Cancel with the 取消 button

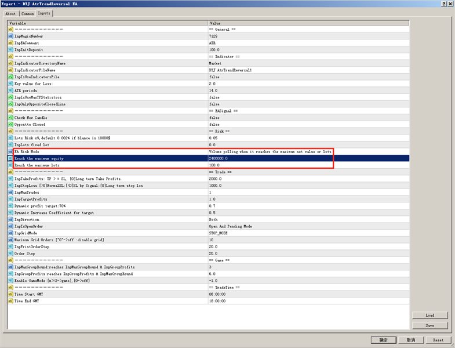[x=410, y=340]
